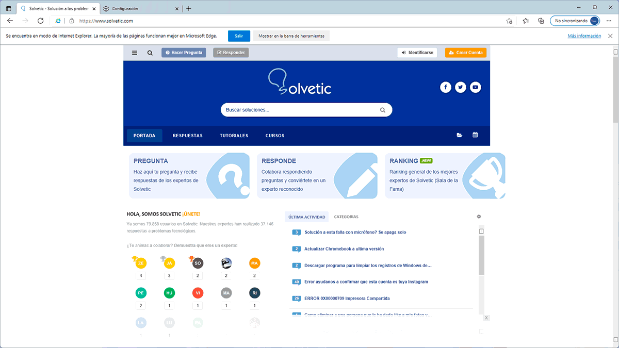This screenshot has height=348, width=619.
Task: Open 'ERROR 0X00000709 Impresora Compartida' post
Action: pos(347,299)
